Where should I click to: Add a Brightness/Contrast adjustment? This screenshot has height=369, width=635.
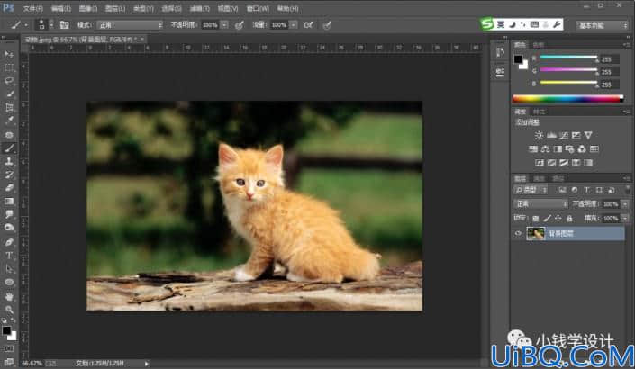539,135
